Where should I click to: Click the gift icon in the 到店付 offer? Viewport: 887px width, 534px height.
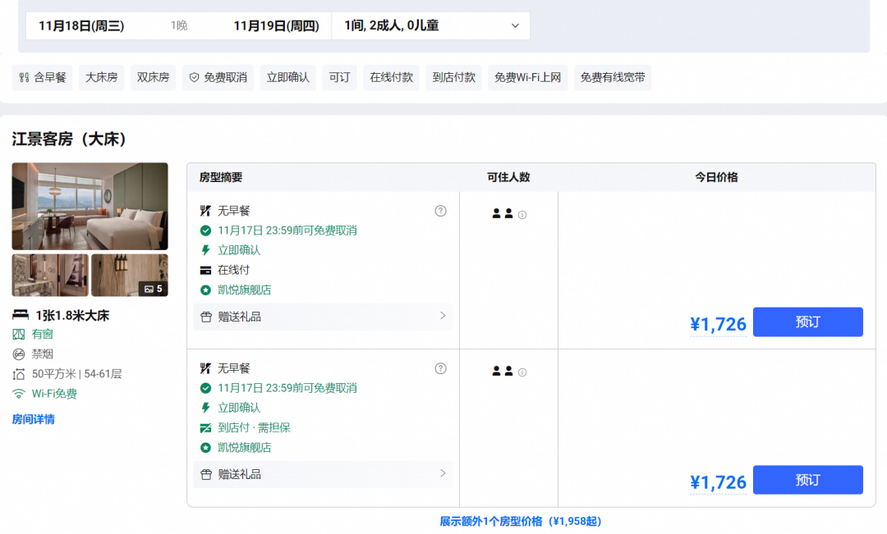point(206,475)
